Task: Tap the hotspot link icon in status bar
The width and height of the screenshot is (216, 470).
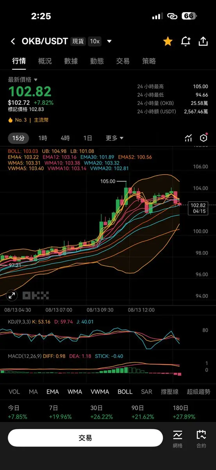Action: pos(172,16)
